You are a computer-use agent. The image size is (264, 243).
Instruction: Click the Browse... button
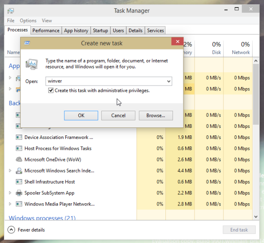tap(156, 116)
